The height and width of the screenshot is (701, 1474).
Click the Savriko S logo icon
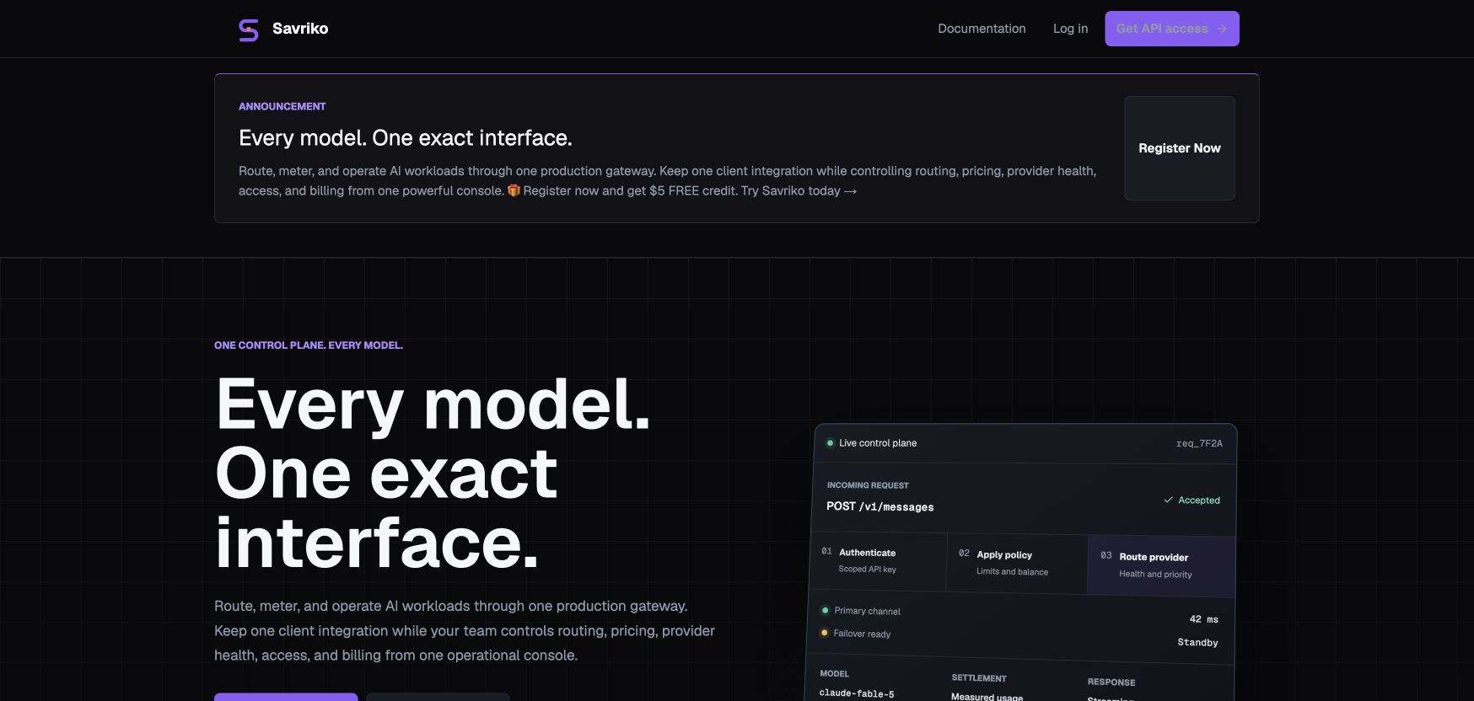click(249, 29)
